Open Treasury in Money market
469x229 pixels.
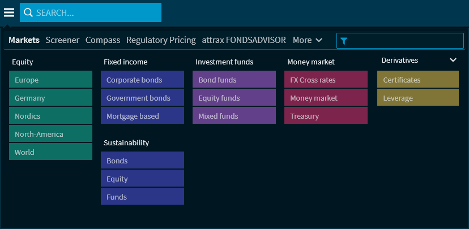tap(326, 116)
